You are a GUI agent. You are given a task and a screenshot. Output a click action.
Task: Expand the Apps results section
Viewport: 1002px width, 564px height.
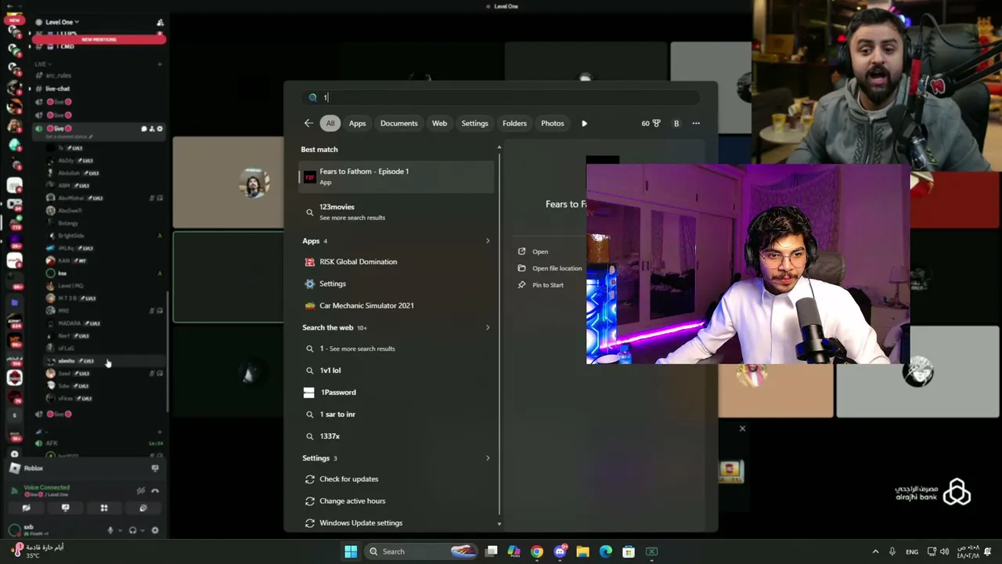(x=488, y=240)
